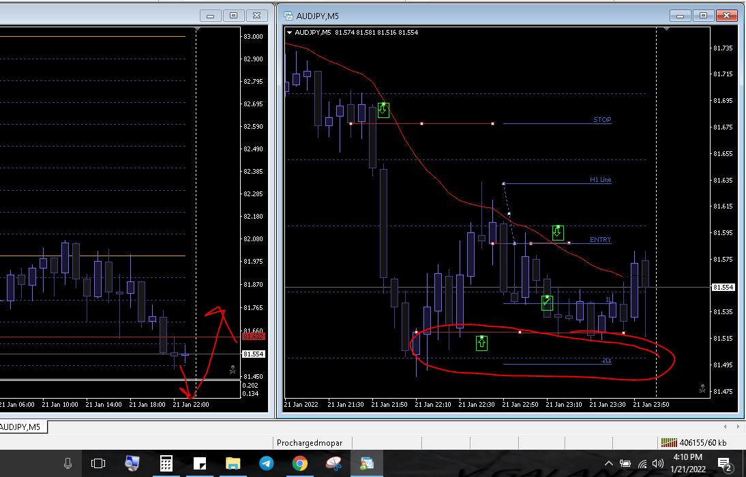Screen dimensions: 746x477
Task: Open the computer monitor app in the taskbar
Action: (132, 463)
